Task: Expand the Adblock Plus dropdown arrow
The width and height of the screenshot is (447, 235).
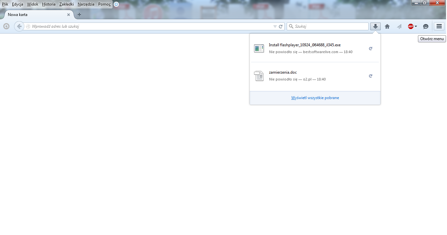Action: click(x=416, y=26)
